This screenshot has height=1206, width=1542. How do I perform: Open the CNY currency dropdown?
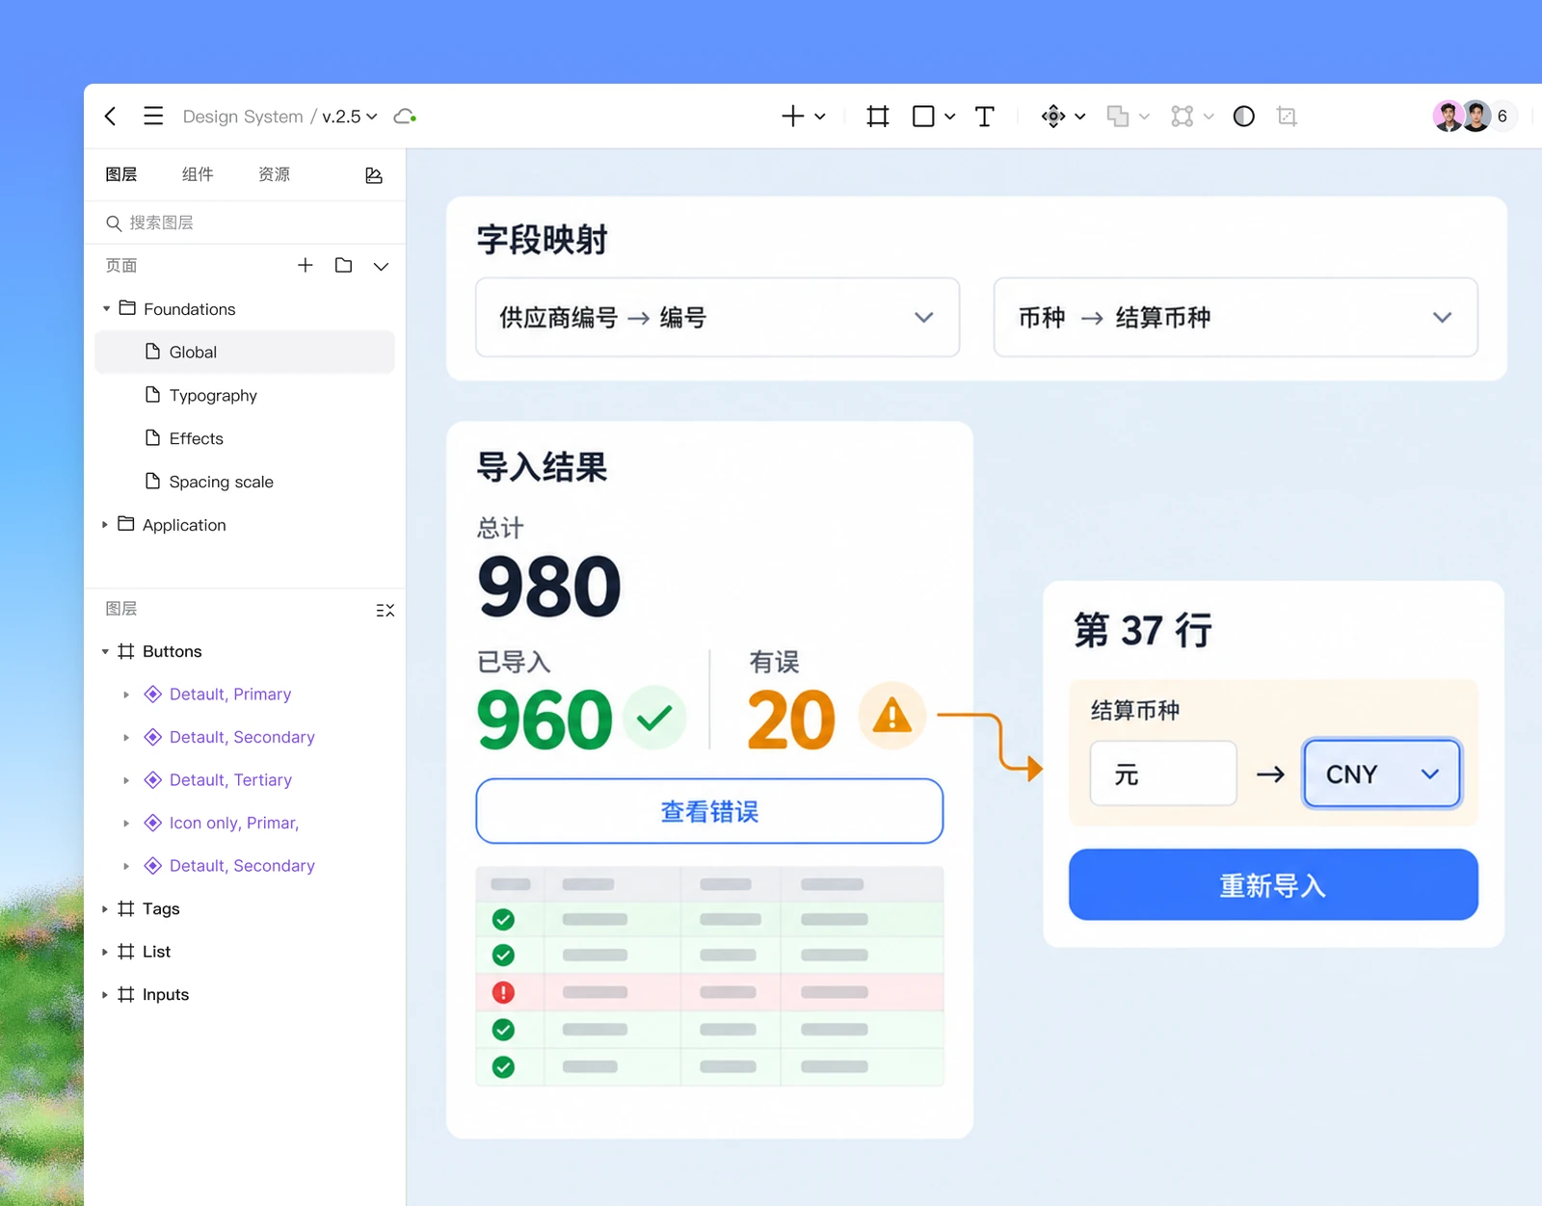tap(1382, 773)
